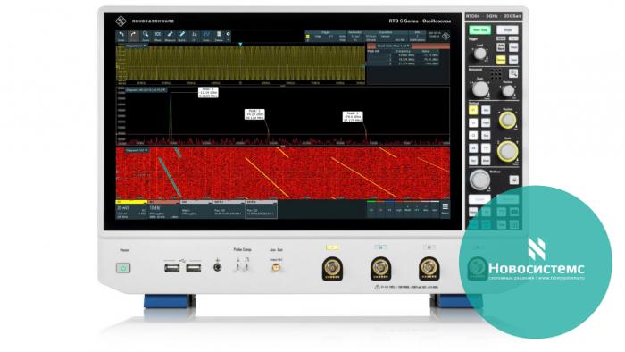
Task: Click the Delete trash icon in toolbar
Action: (x=219, y=36)
